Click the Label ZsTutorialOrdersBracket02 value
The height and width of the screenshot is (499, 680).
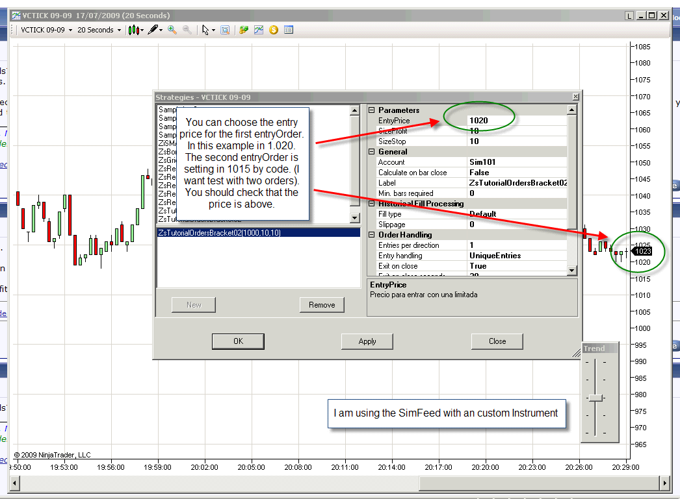pyautogui.click(x=517, y=182)
